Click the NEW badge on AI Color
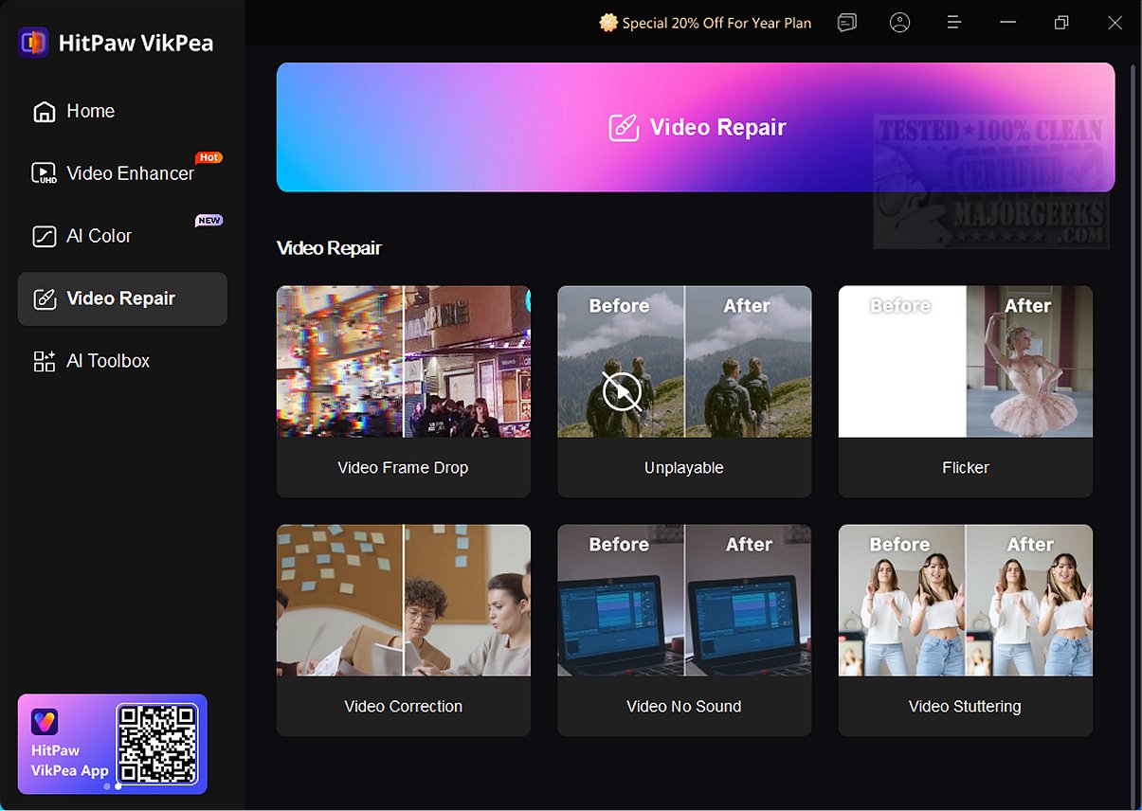The width and height of the screenshot is (1142, 811). point(209,220)
